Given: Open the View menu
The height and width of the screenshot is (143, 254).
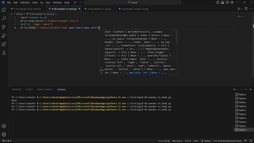Looking at the screenshot, I should 35,2.
